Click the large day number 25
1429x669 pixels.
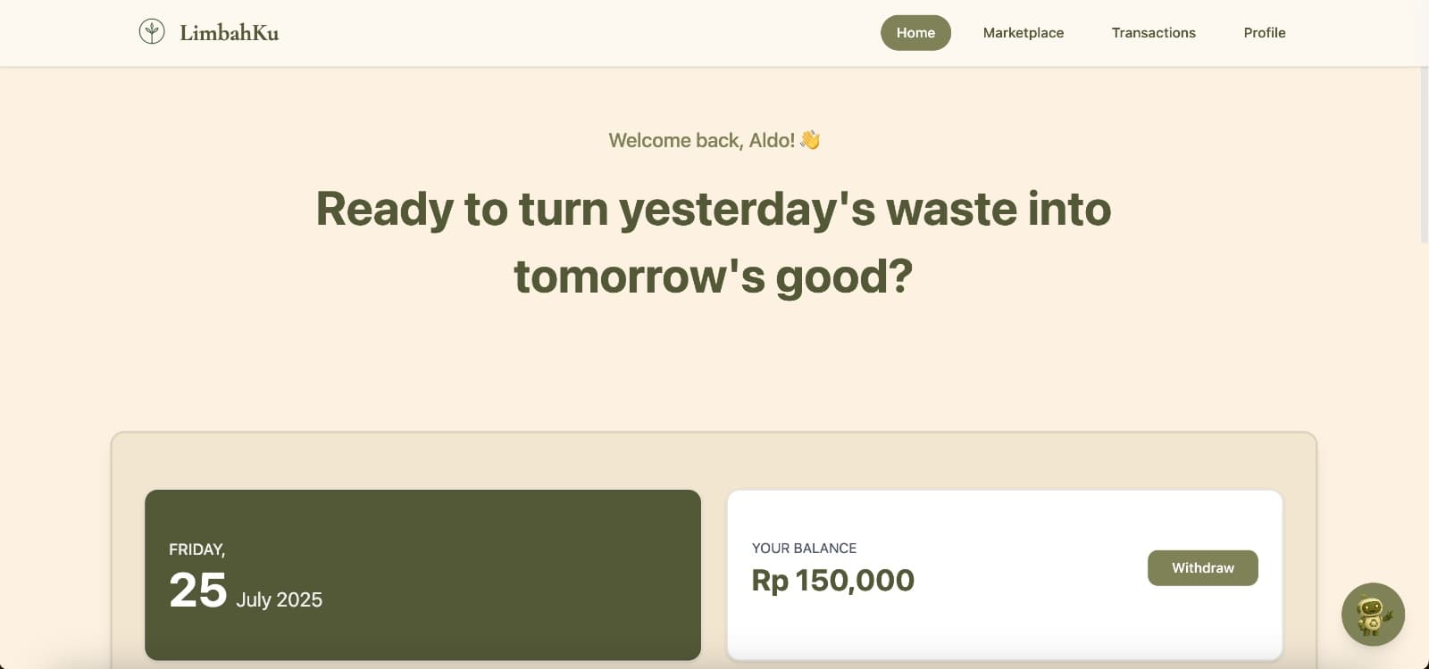(197, 591)
